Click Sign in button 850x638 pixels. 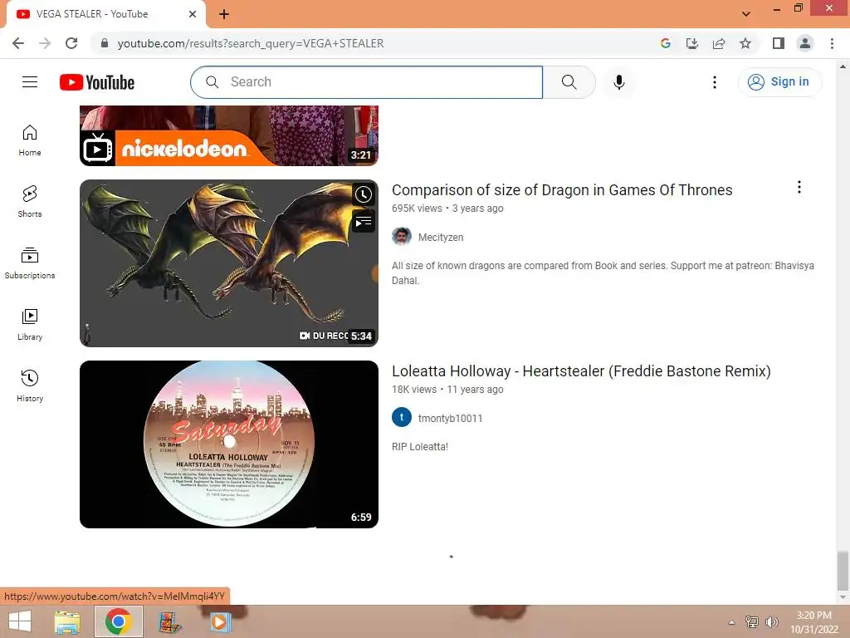click(779, 82)
